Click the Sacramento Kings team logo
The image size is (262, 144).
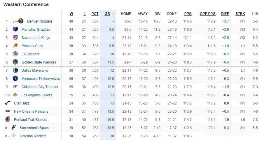[15, 37]
